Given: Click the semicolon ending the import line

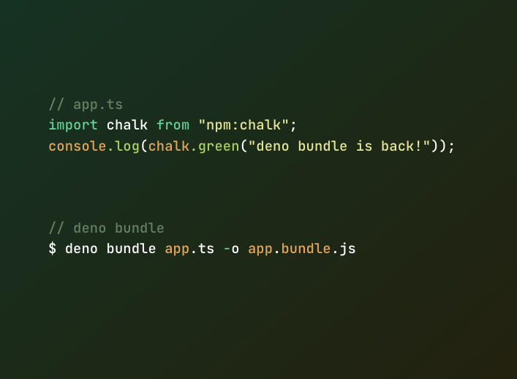Looking at the screenshot, I should pyautogui.click(x=293, y=126).
